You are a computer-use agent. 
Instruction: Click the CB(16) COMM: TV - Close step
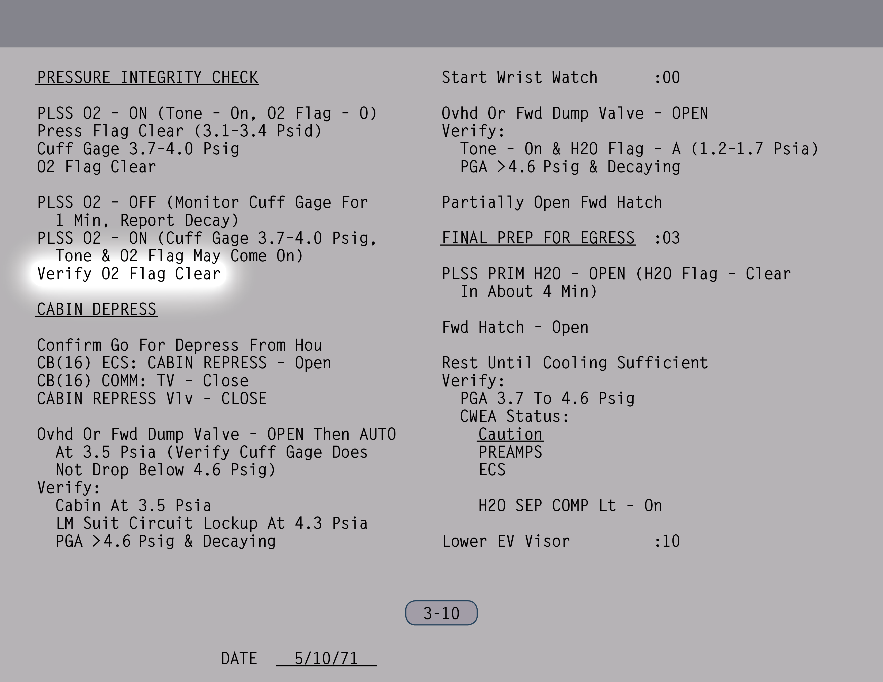pyautogui.click(x=143, y=381)
